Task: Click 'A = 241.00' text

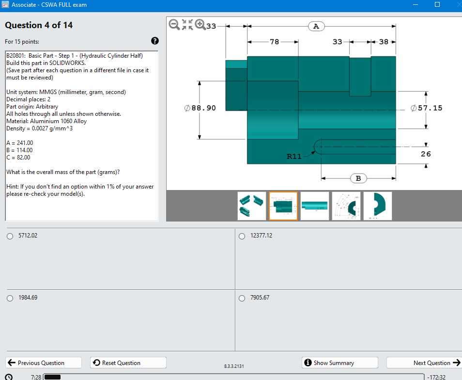Action: tap(20, 142)
